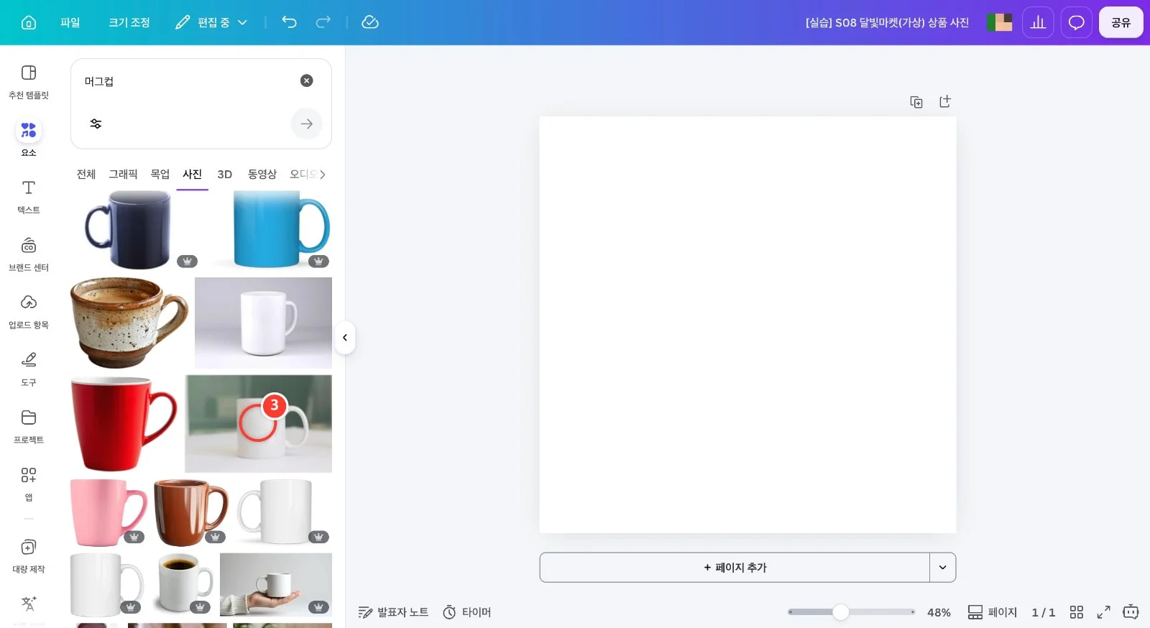This screenshot has height=628, width=1150.
Task: Redo the last undone action
Action: (x=323, y=22)
